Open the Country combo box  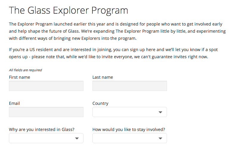coord(129,112)
